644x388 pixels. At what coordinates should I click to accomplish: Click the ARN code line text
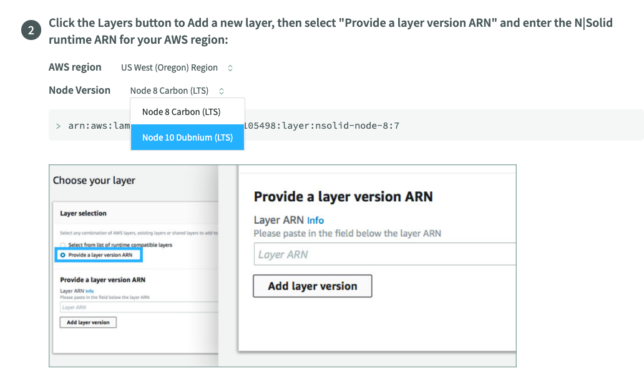pyautogui.click(x=233, y=126)
